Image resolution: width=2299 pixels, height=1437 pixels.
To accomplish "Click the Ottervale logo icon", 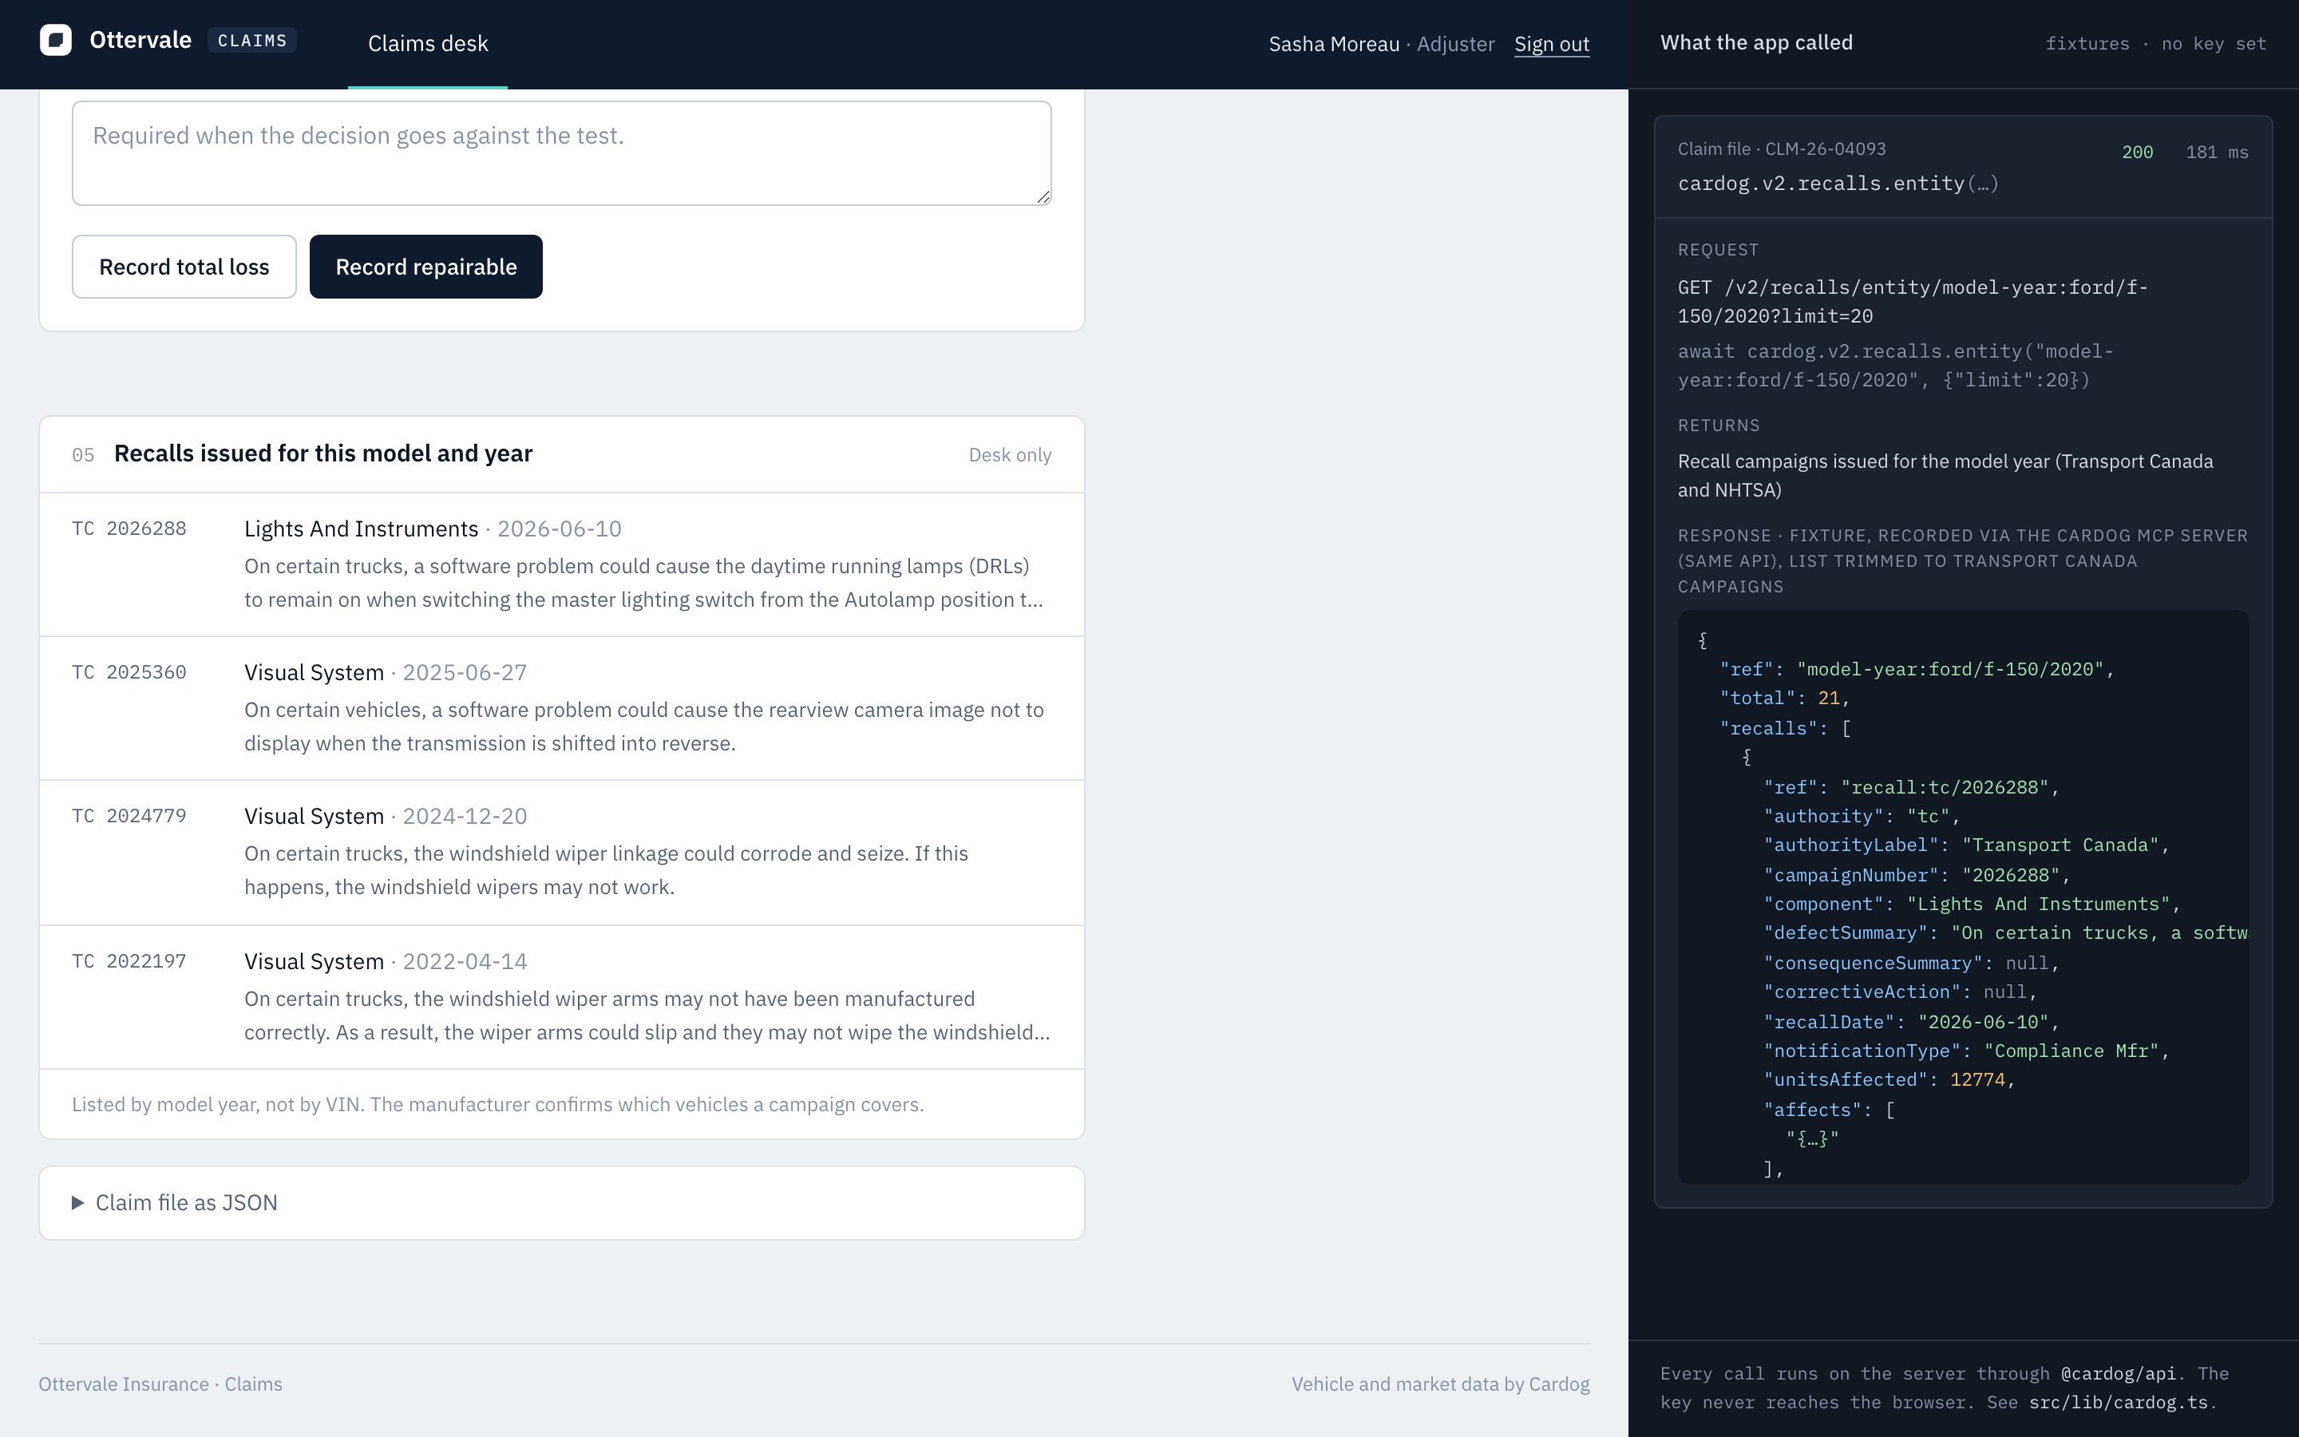I will coord(55,41).
